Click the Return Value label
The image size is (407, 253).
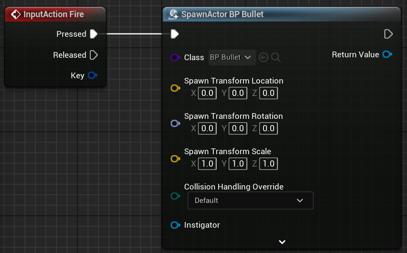point(355,54)
